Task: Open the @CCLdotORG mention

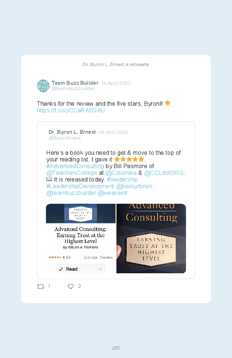Action: [164, 173]
